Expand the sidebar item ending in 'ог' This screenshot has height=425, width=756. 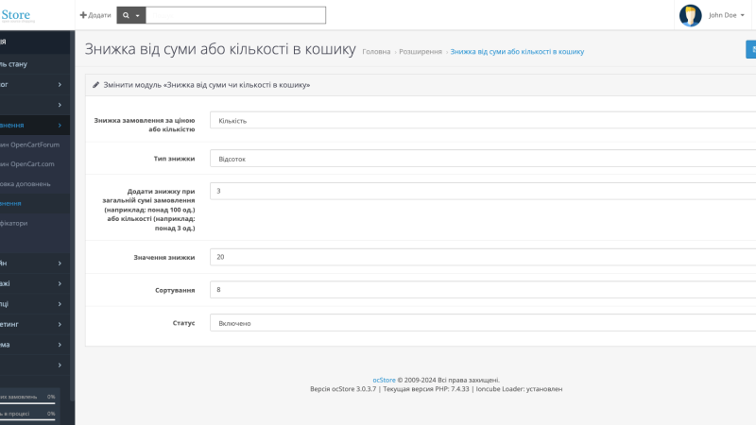pyautogui.click(x=35, y=84)
